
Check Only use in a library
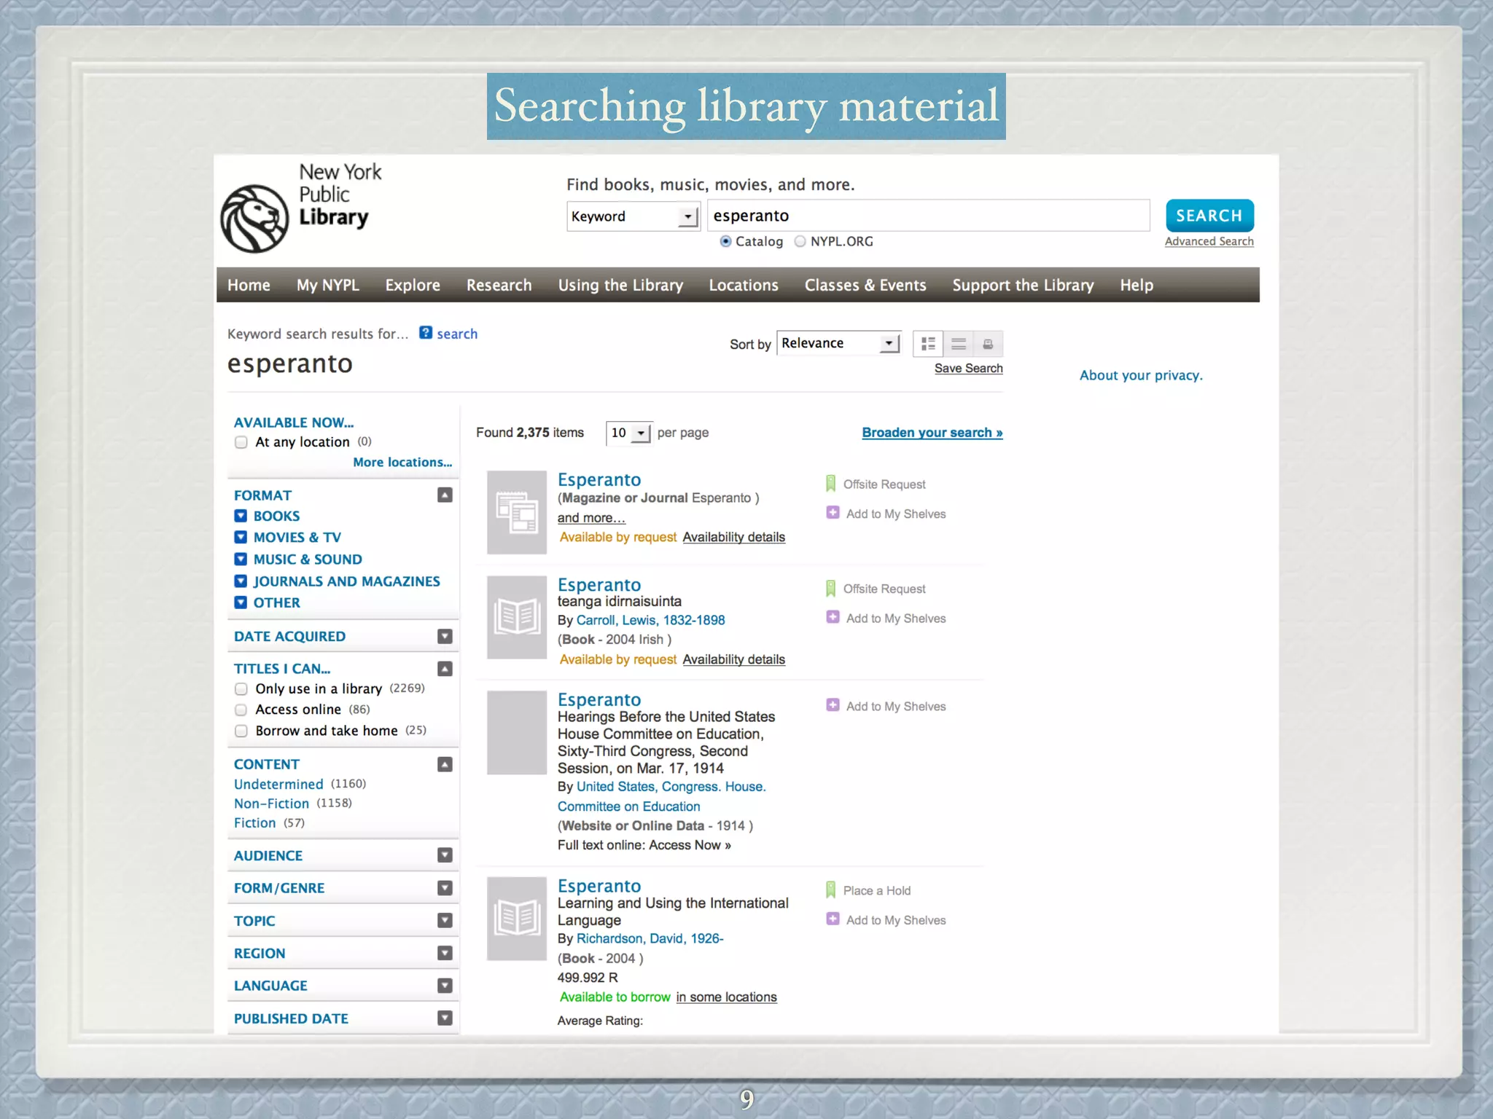coord(241,688)
